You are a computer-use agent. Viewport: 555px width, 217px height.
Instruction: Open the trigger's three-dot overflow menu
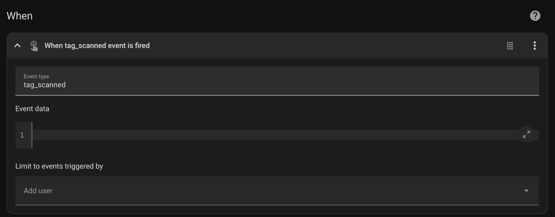(x=534, y=46)
